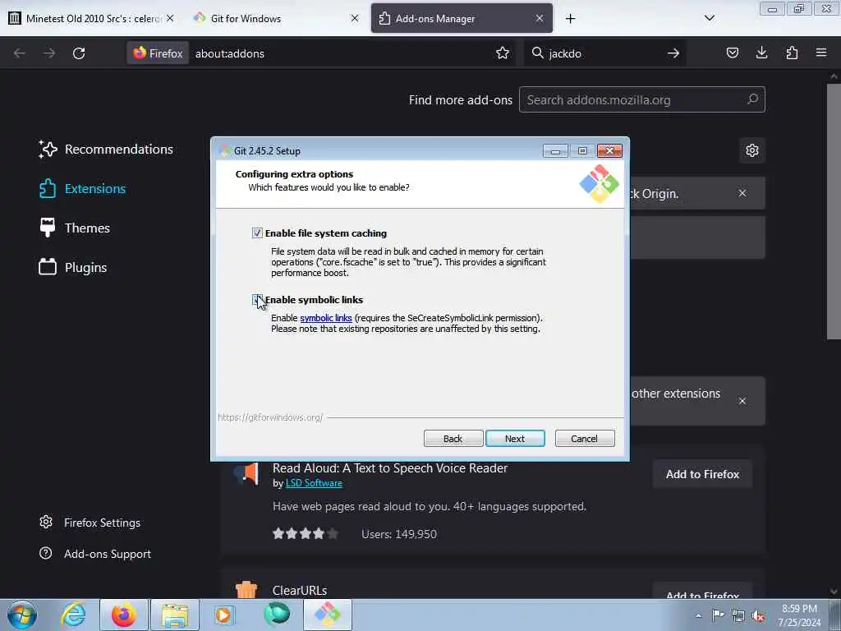
Task: Close the Minetest Old 2010 tab
Action: click(170, 18)
